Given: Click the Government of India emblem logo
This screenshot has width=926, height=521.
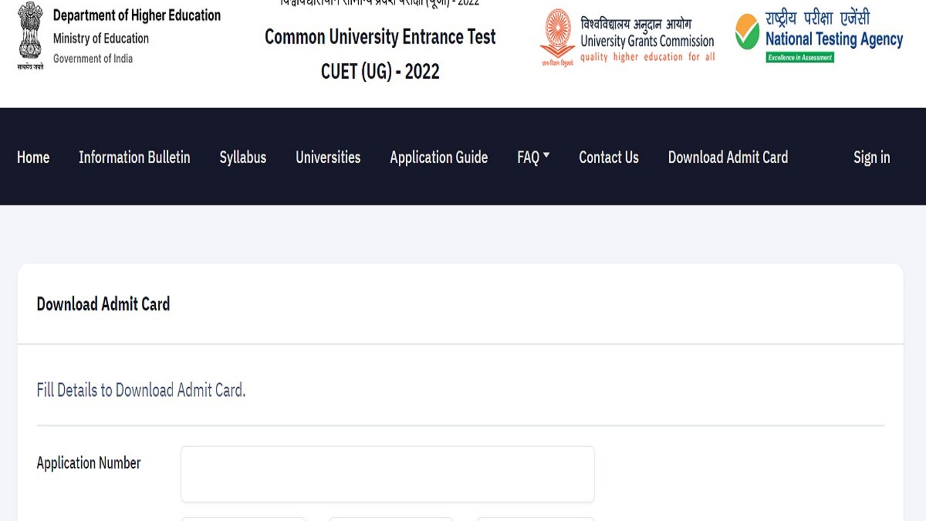Looking at the screenshot, I should [30, 36].
